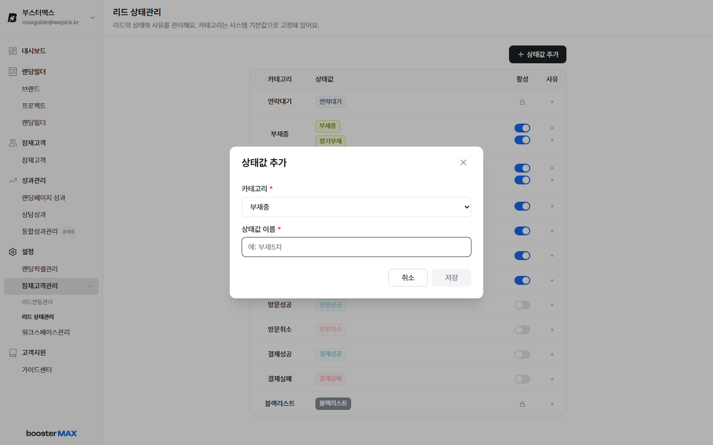This screenshot has height=445, width=713.
Task: Go to 브랜드 in the sidebar
Action: 31,89
